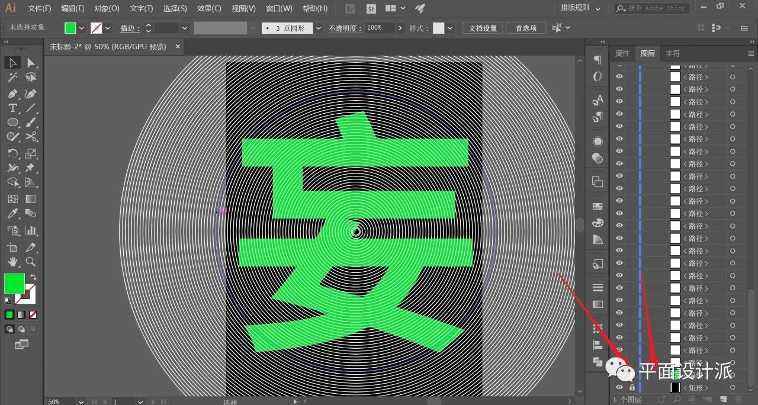Enable Draw Normal mode
The height and width of the screenshot is (405, 758).
(x=9, y=329)
